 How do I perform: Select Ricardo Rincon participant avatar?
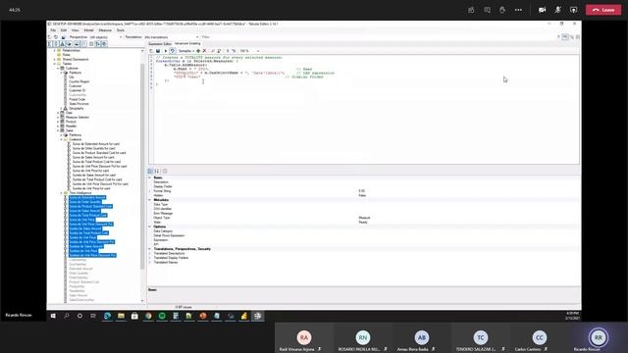pyautogui.click(x=598, y=337)
